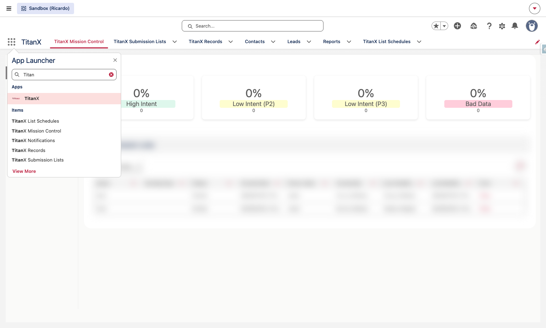
Task: Go to the Reports tab
Action: click(x=332, y=42)
